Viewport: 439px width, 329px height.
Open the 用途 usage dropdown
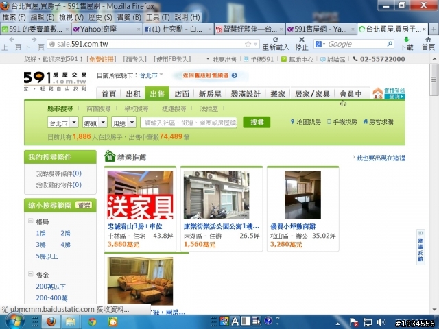123,123
